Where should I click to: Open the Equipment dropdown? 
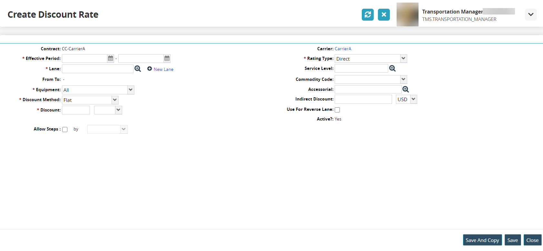tap(98, 90)
